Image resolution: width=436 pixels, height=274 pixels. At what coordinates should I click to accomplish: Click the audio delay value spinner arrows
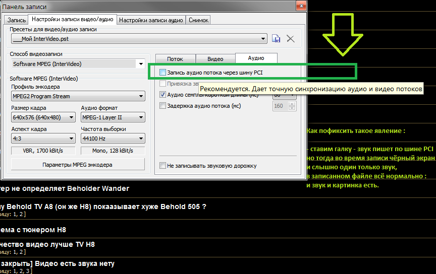click(x=292, y=106)
